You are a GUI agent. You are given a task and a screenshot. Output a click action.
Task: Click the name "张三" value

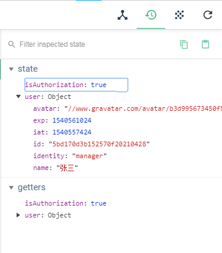67,168
